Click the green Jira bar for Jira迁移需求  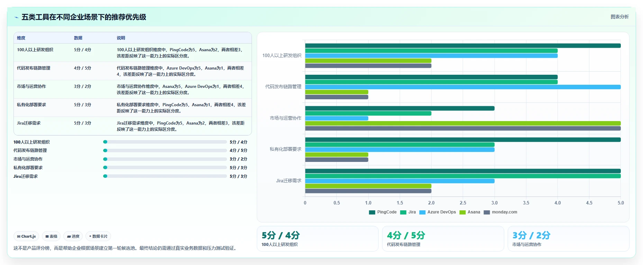[x=463, y=176]
